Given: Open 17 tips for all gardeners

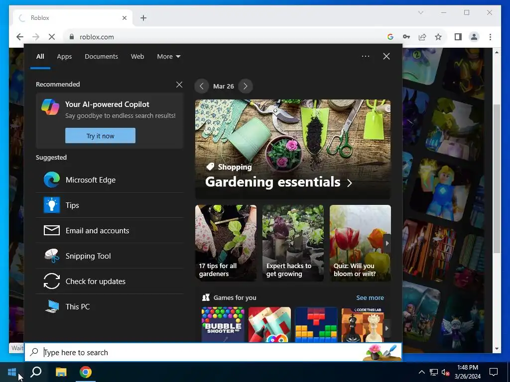Looking at the screenshot, I should [226, 243].
